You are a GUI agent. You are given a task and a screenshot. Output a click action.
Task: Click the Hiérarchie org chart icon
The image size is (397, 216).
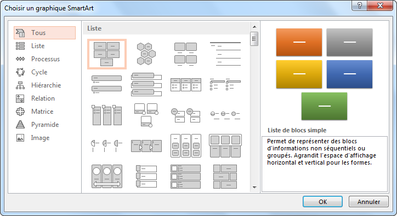point(20,85)
